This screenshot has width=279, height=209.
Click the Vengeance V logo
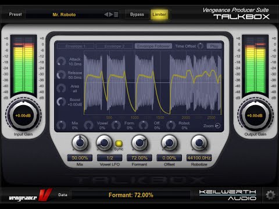(30, 195)
